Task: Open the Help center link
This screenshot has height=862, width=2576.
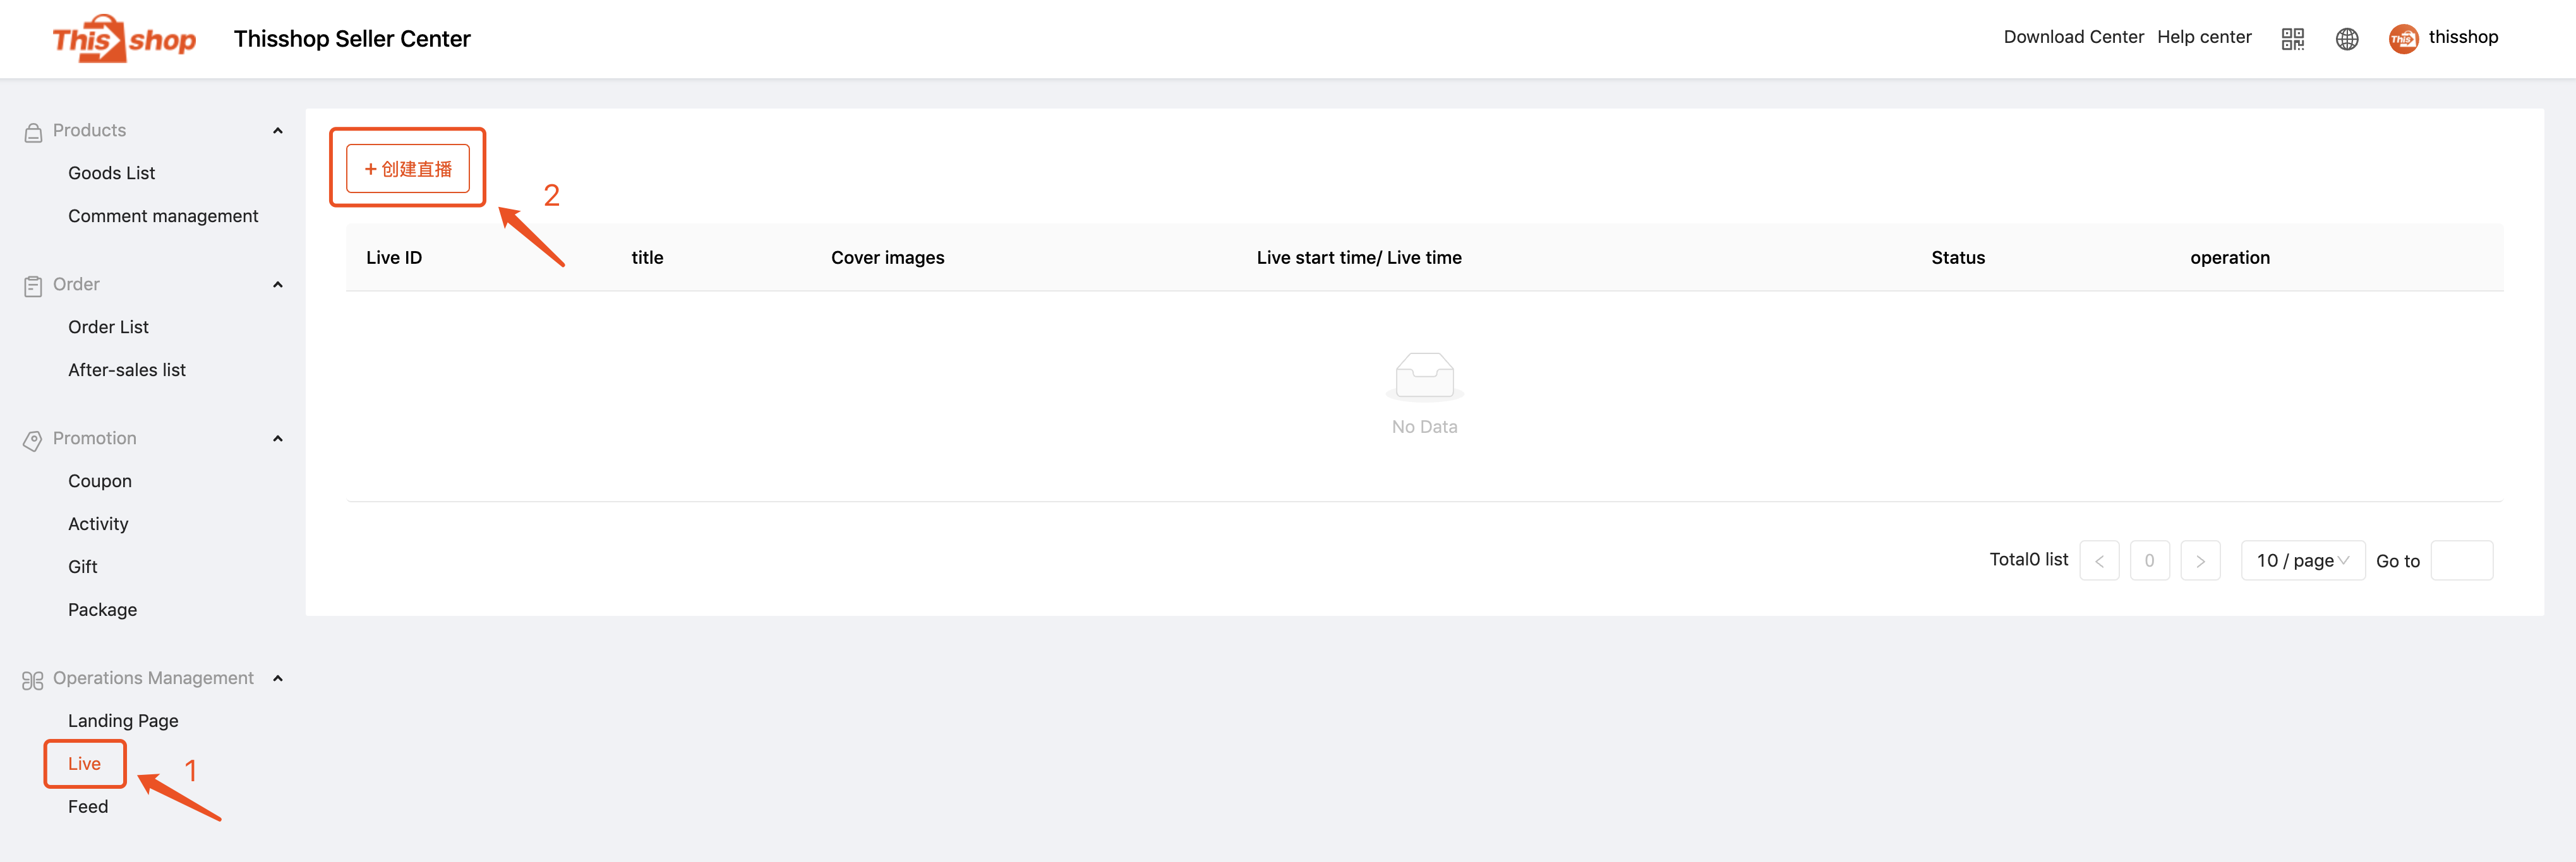Action: [x=2204, y=37]
